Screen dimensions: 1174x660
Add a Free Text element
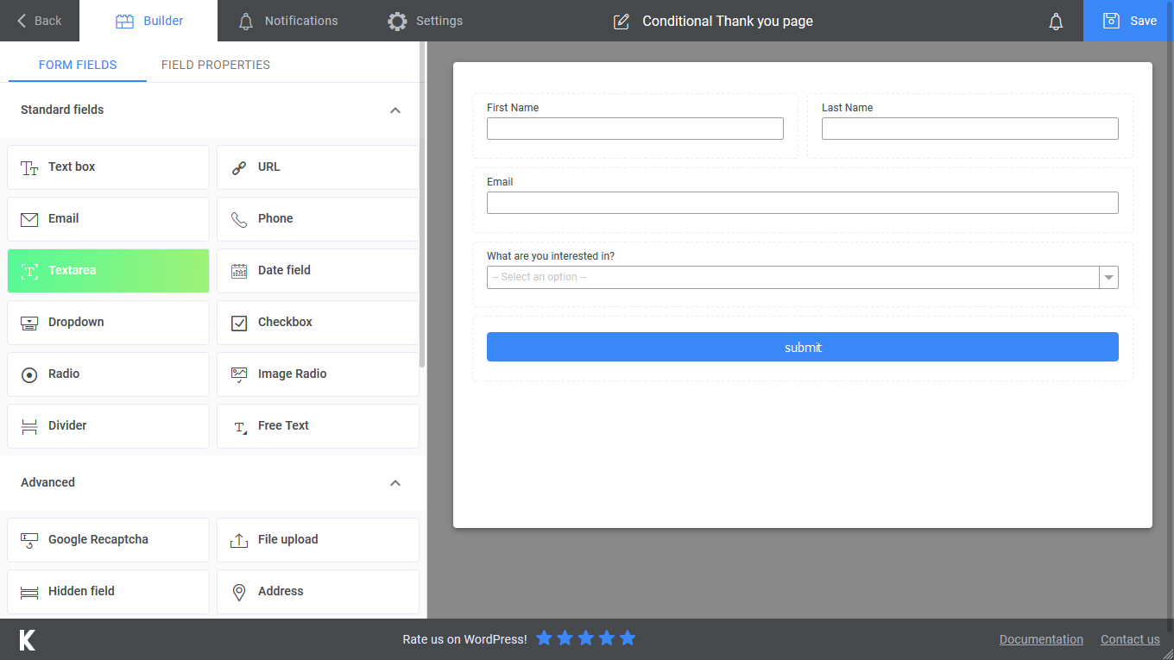[x=318, y=426]
